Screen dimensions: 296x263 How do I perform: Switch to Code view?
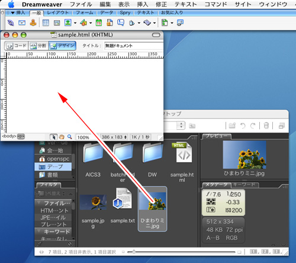click(17, 46)
